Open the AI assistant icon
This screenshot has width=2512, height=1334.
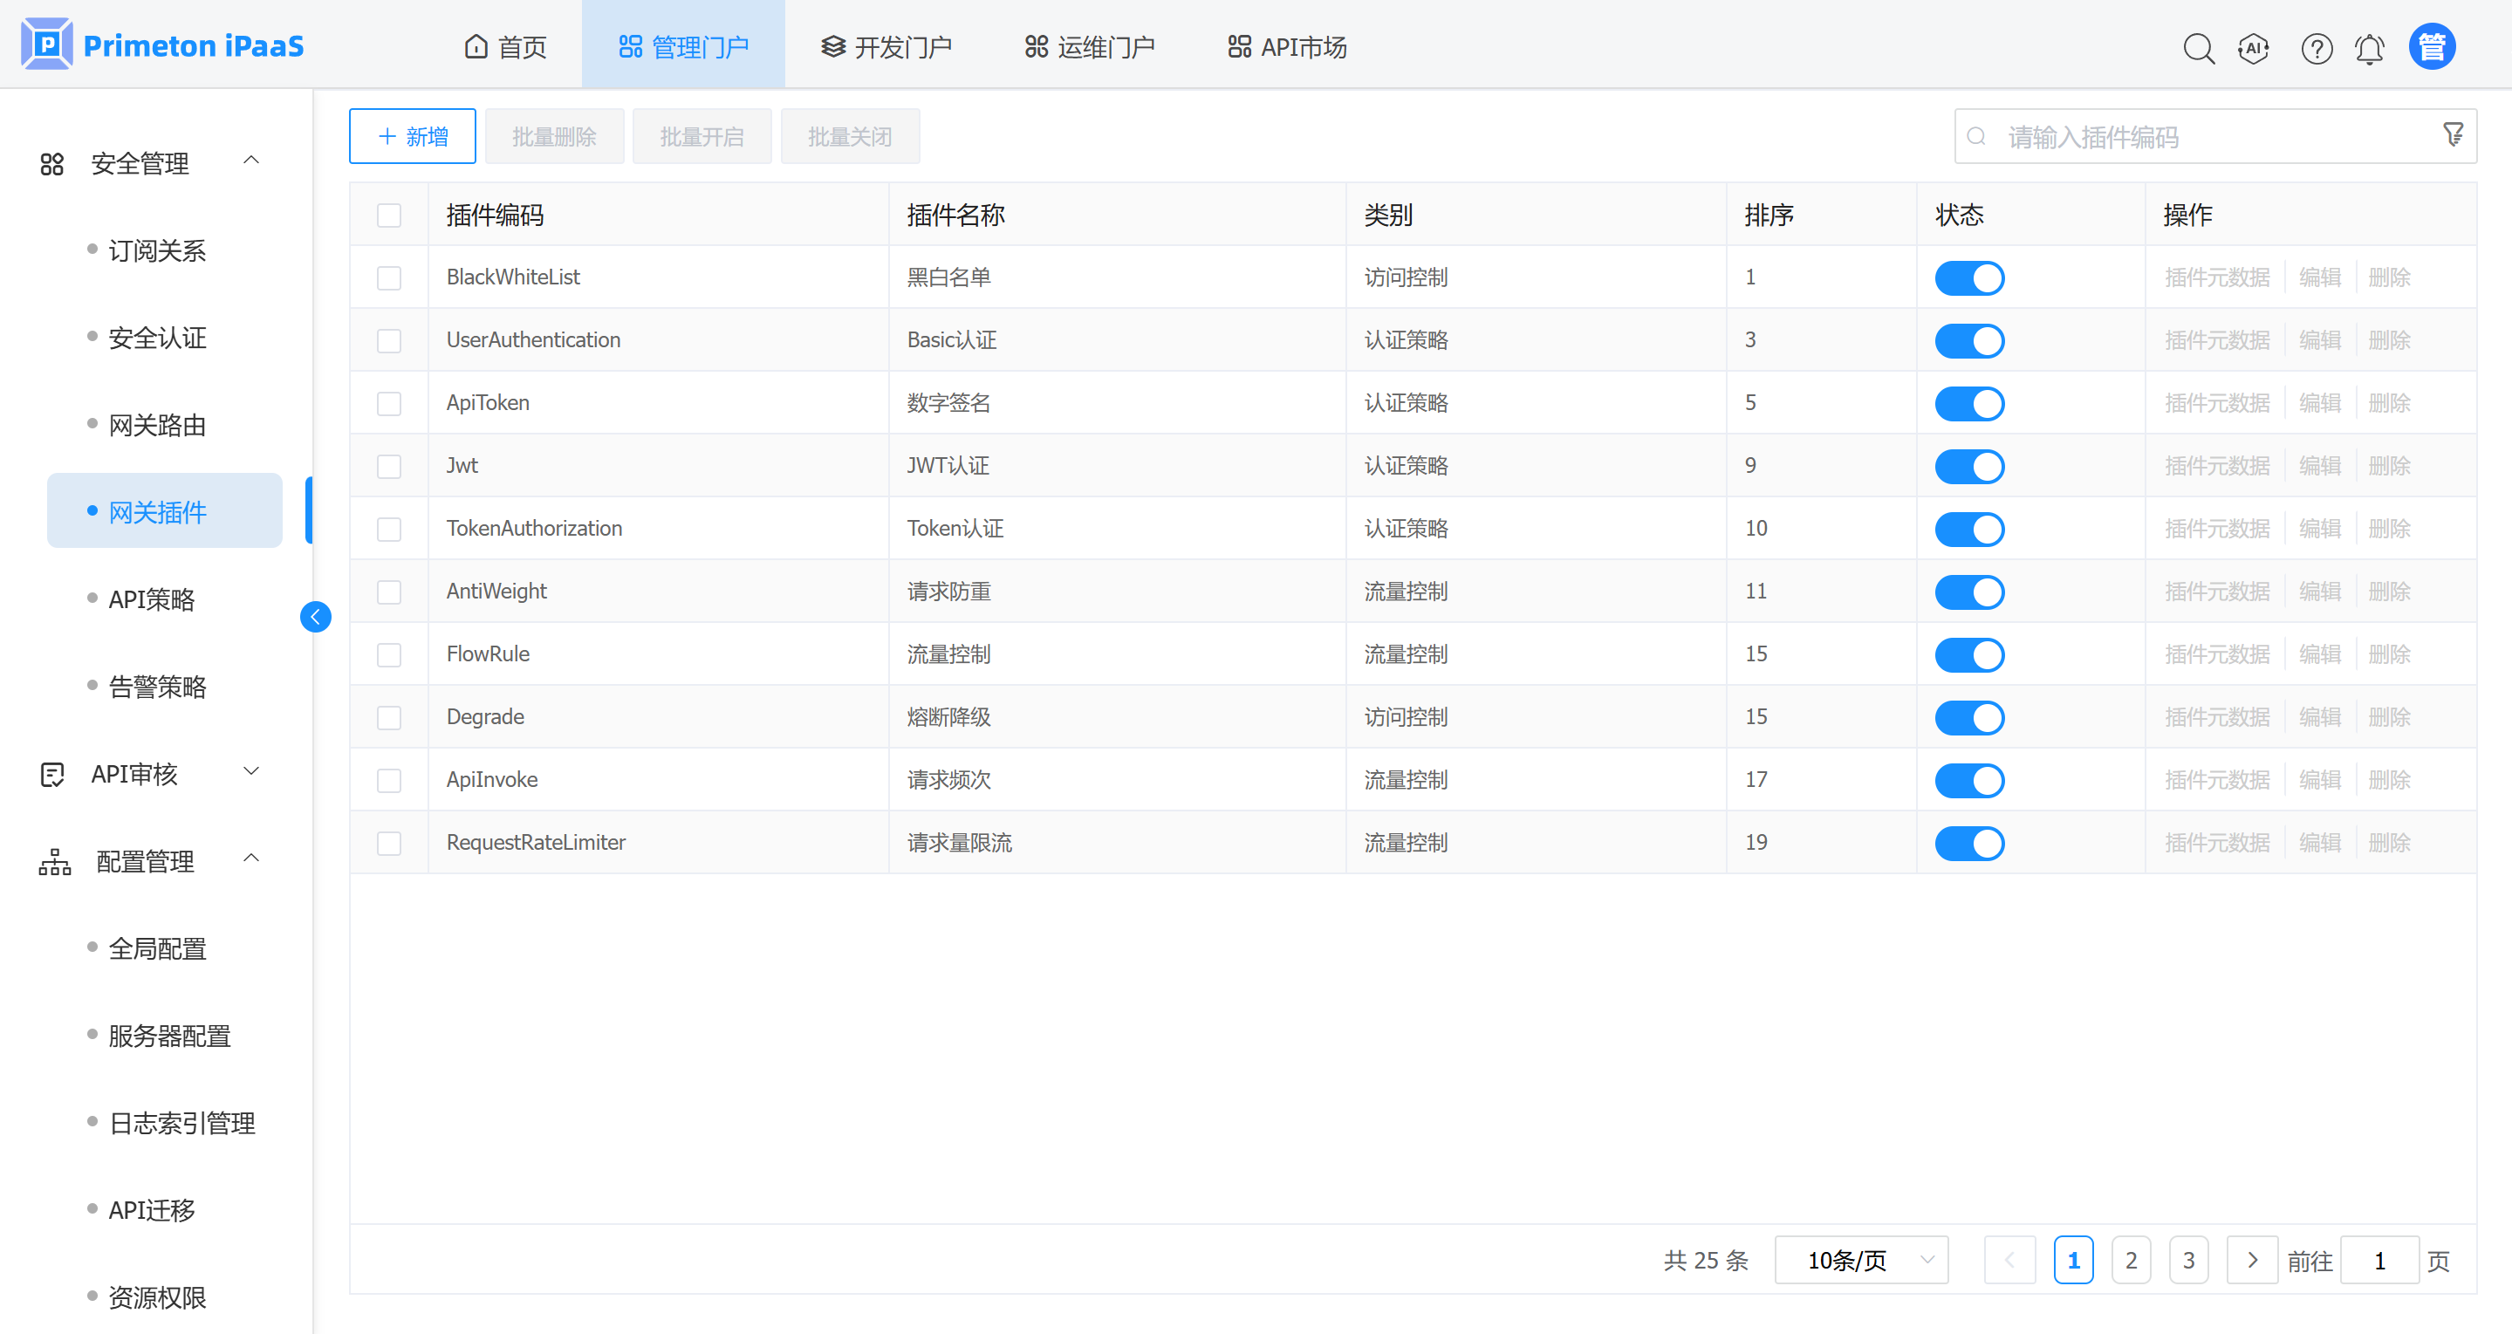(x=2254, y=48)
